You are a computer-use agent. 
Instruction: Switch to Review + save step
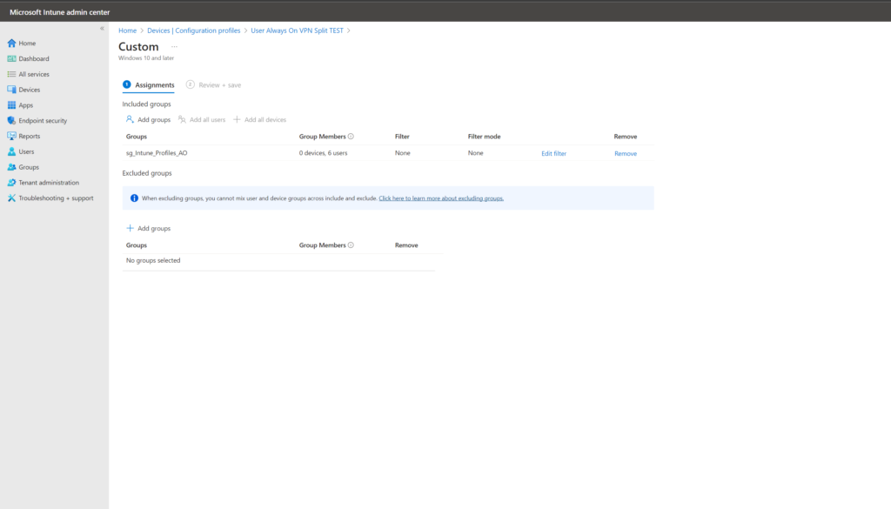tap(214, 84)
